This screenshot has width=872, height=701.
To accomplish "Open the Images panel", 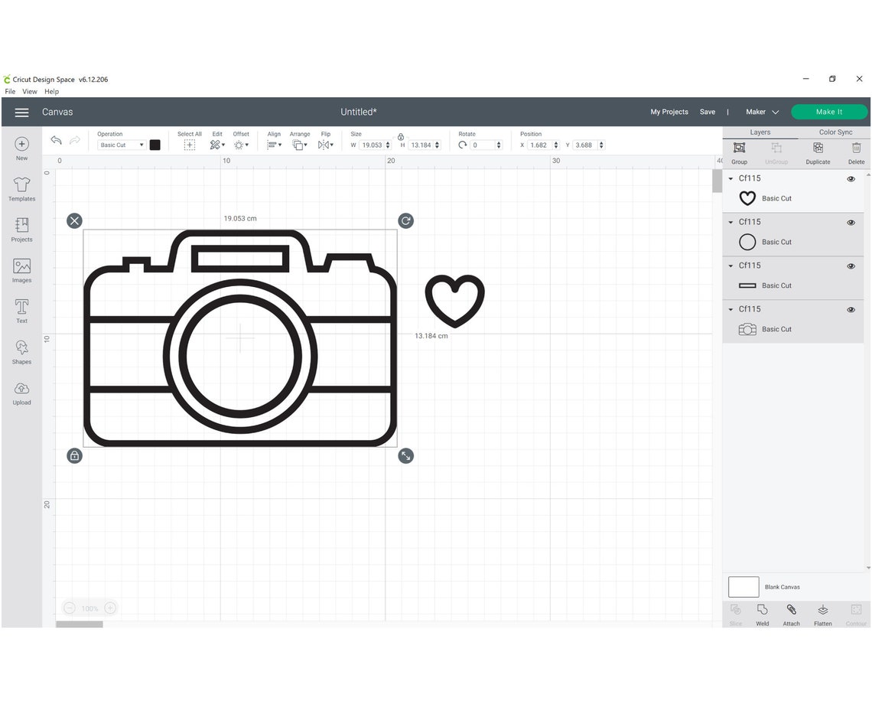I will tap(21, 269).
